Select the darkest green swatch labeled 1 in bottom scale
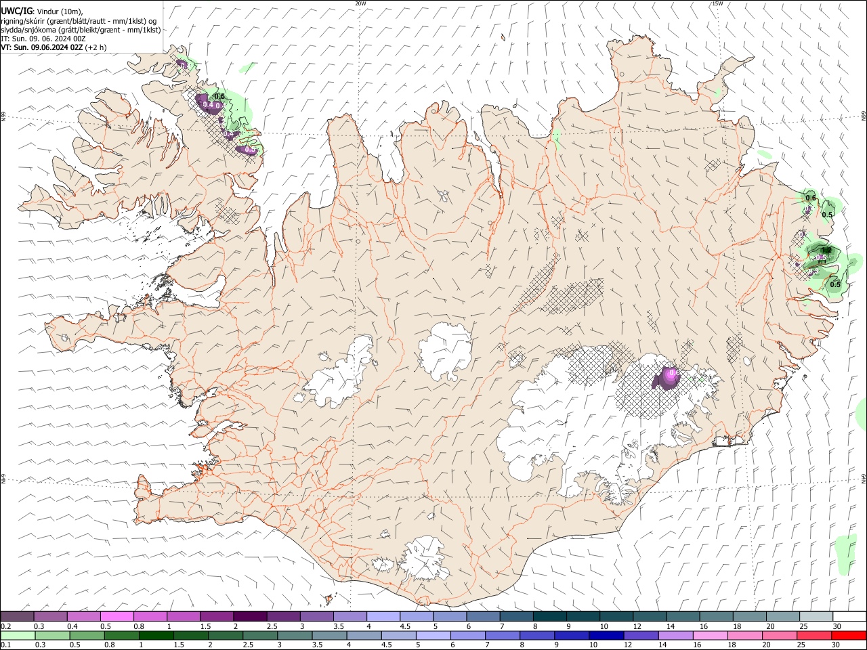 [x=156, y=636]
